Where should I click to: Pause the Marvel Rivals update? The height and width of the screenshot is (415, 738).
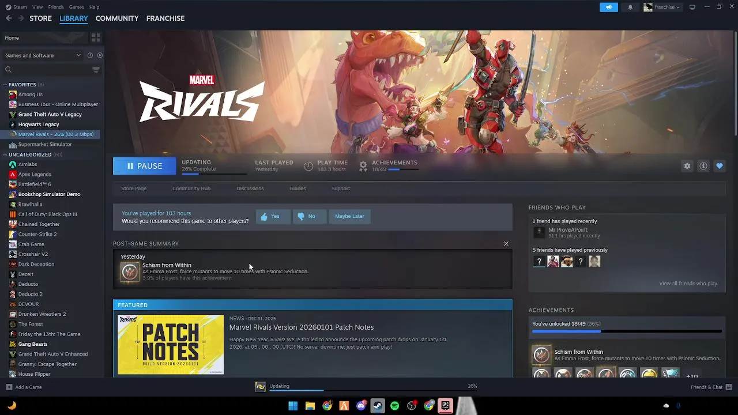click(x=145, y=166)
